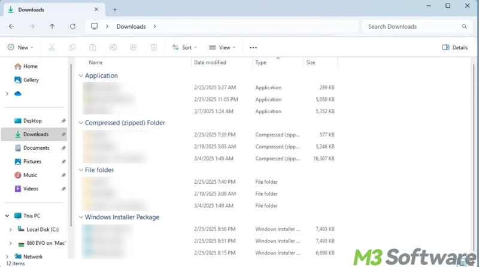
Task: Click the Delete trash icon
Action: [154, 47]
